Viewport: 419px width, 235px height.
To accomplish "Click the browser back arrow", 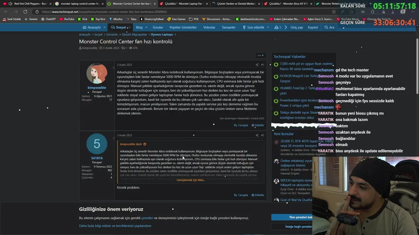I will point(6,12).
